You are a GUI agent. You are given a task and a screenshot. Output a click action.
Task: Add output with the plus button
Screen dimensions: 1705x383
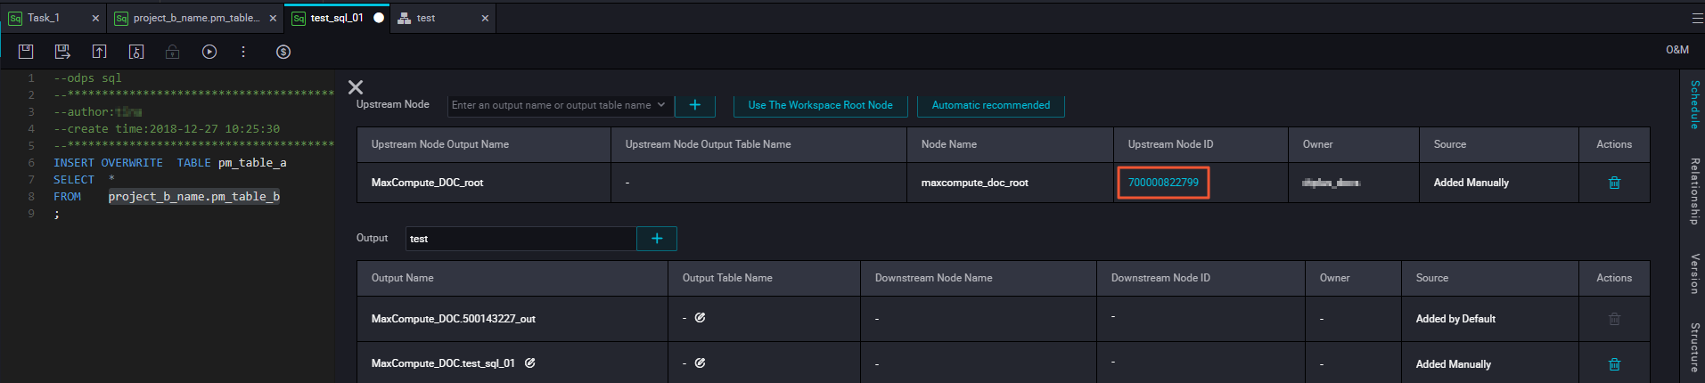click(x=657, y=239)
